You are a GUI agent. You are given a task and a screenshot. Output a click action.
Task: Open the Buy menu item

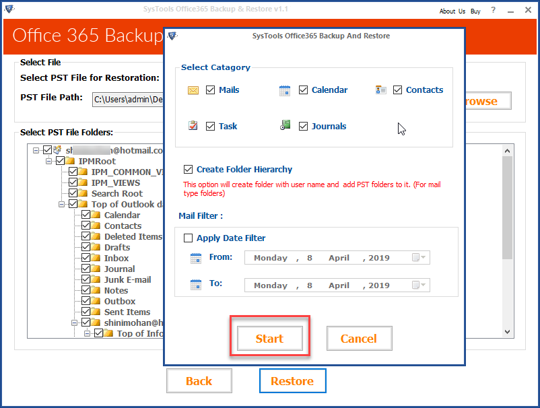point(475,11)
